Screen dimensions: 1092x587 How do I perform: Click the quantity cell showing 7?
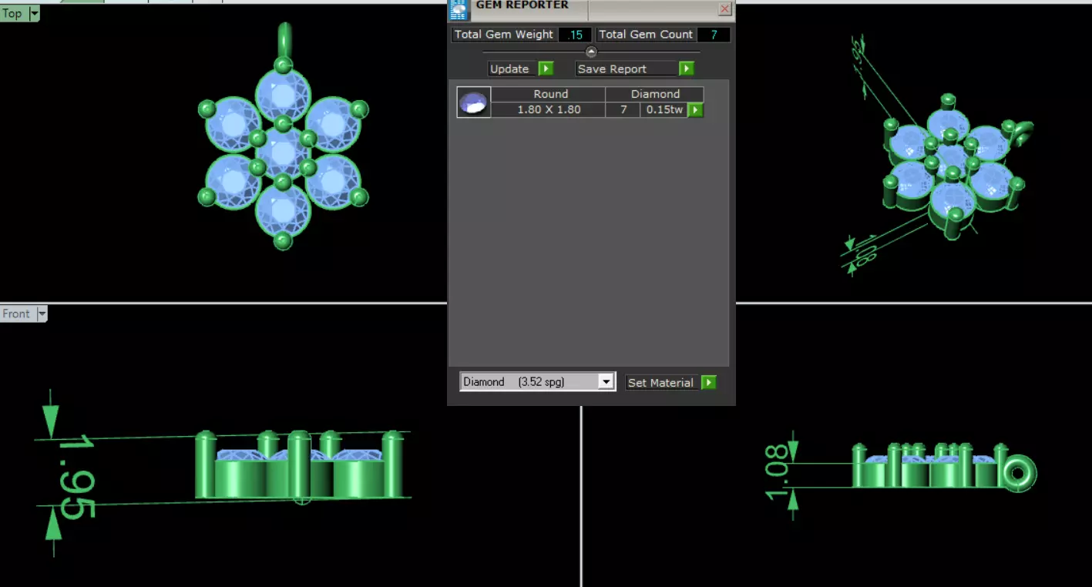pyautogui.click(x=623, y=109)
